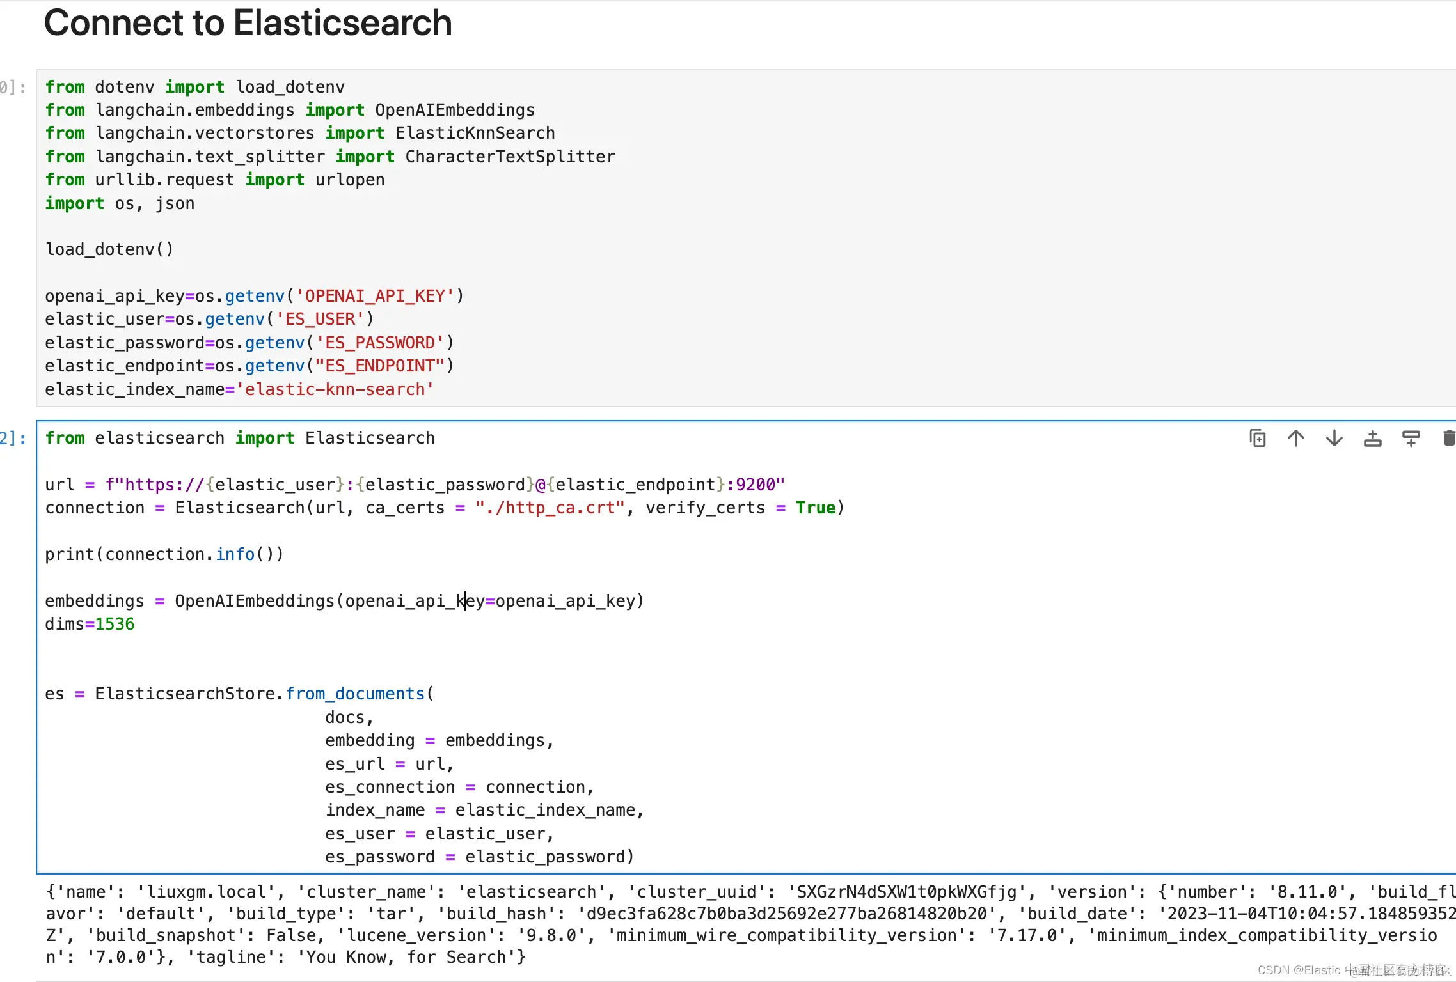Viewport: 1456px width, 982px height.
Task: Move the active cell down
Action: (x=1334, y=439)
